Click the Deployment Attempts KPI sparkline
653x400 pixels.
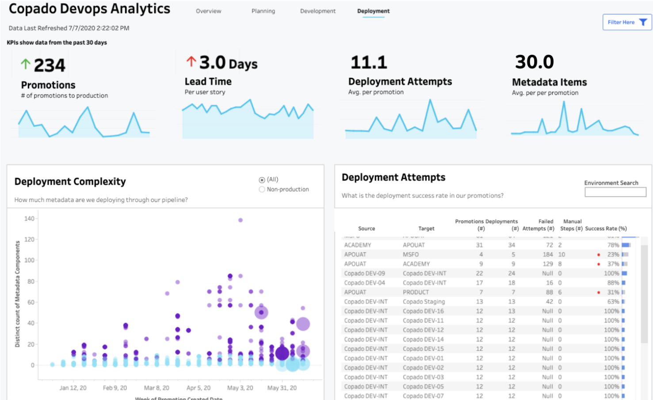coord(411,119)
